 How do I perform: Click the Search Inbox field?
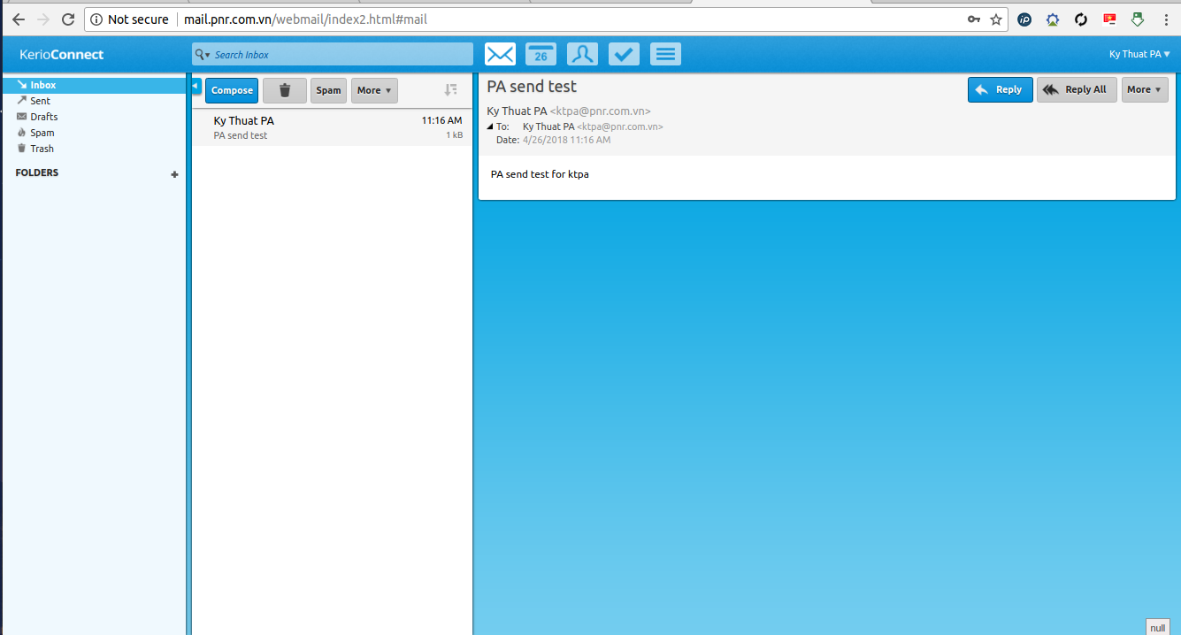pos(341,55)
